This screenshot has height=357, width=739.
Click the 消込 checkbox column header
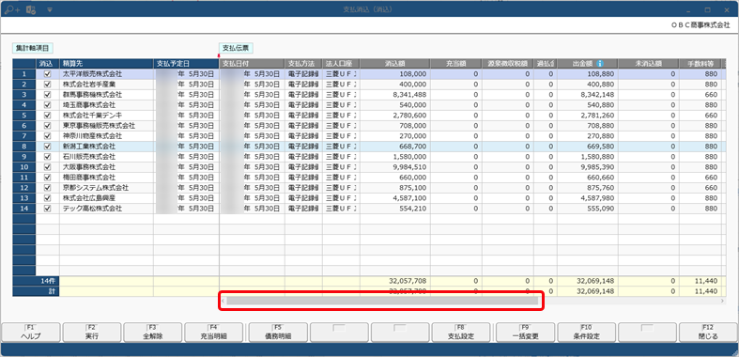(x=48, y=64)
